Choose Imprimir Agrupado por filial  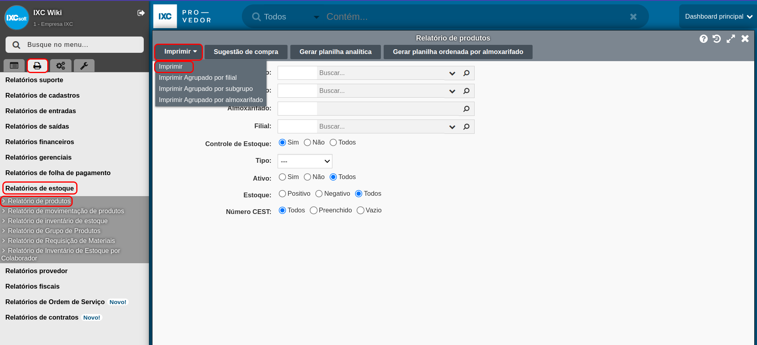click(198, 78)
